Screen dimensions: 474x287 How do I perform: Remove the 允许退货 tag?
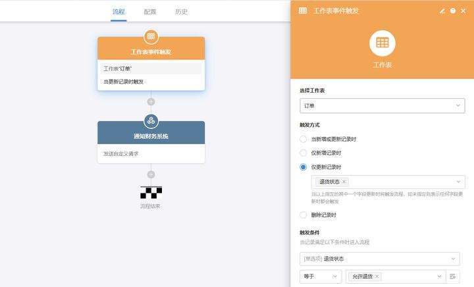coord(377,276)
